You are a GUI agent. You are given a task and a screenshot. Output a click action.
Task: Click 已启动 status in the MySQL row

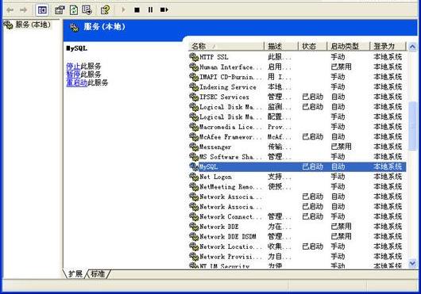pos(312,167)
